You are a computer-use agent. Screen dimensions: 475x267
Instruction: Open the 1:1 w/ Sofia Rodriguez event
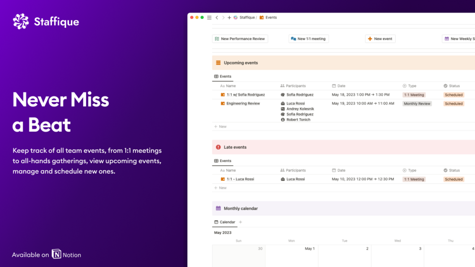246,95
